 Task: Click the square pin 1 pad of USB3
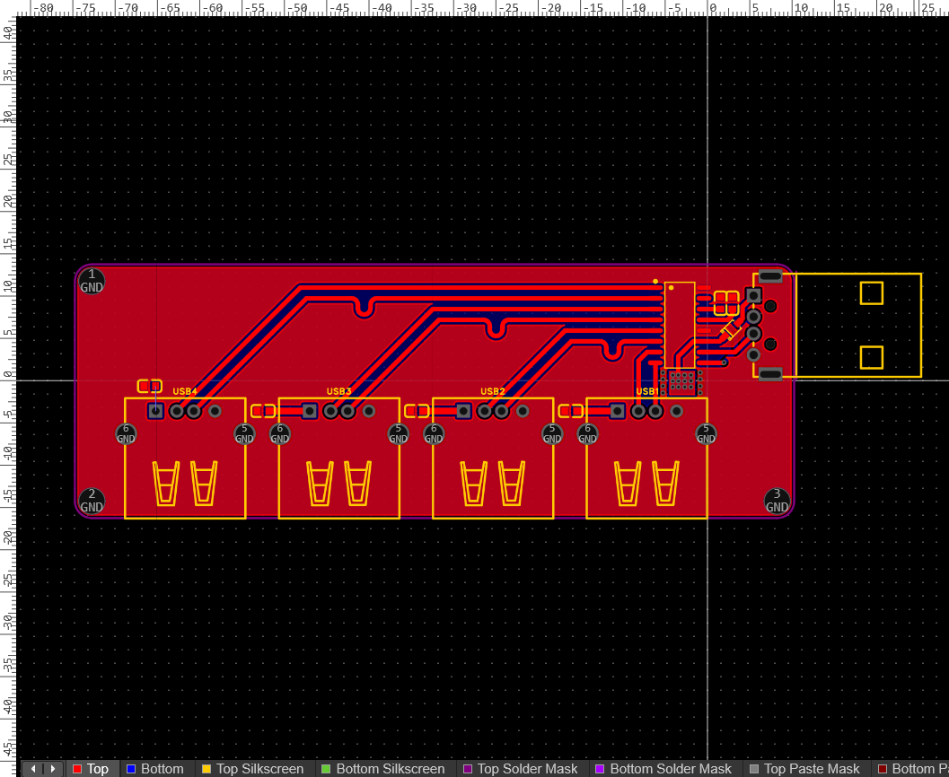pyautogui.click(x=310, y=411)
